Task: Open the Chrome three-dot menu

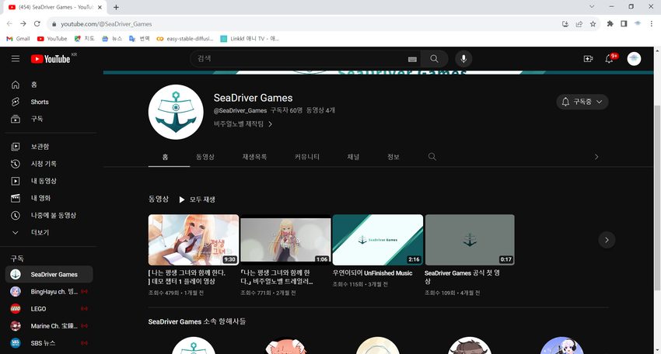Action: (x=652, y=24)
